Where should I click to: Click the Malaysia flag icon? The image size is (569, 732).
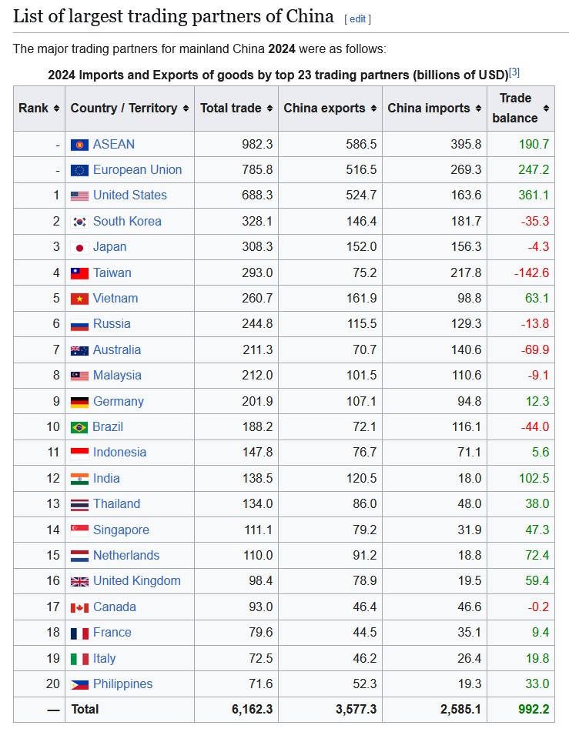(79, 376)
